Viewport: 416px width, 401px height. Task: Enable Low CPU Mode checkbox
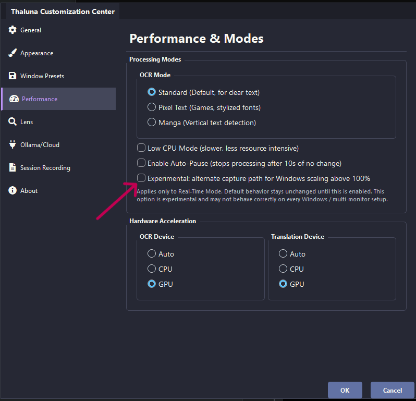tap(141, 148)
